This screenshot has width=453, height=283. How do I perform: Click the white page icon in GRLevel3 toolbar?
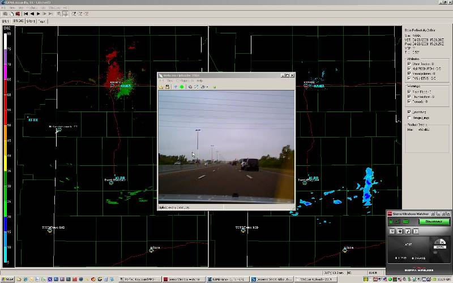click(x=12, y=14)
